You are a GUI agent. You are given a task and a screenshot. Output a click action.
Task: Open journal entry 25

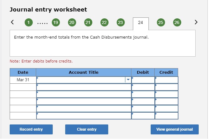161,22
